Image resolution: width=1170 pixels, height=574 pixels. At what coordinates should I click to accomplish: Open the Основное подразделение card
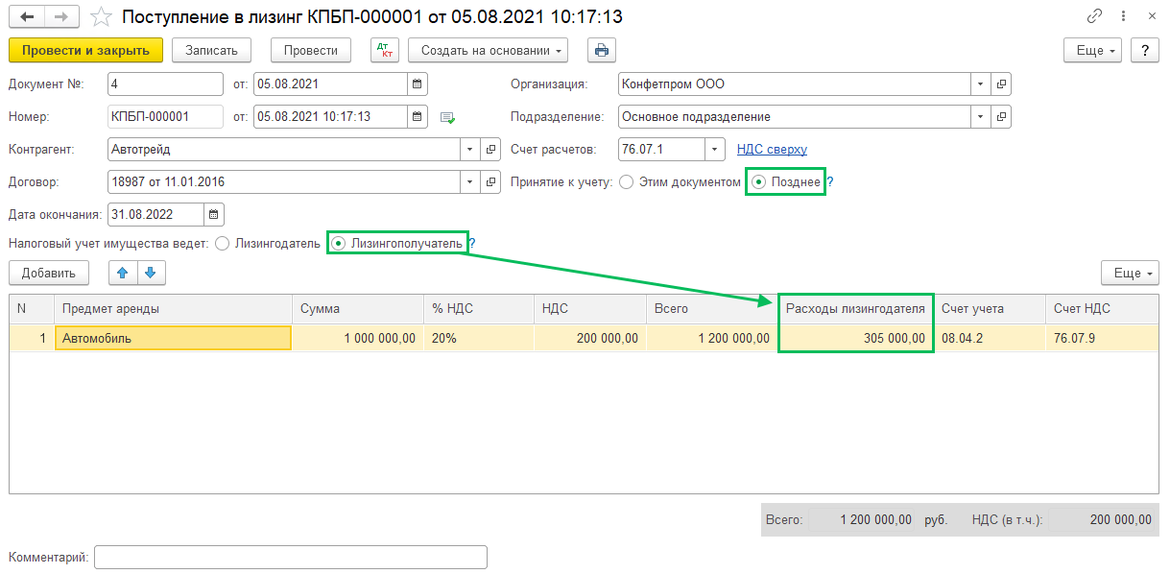click(x=1001, y=116)
